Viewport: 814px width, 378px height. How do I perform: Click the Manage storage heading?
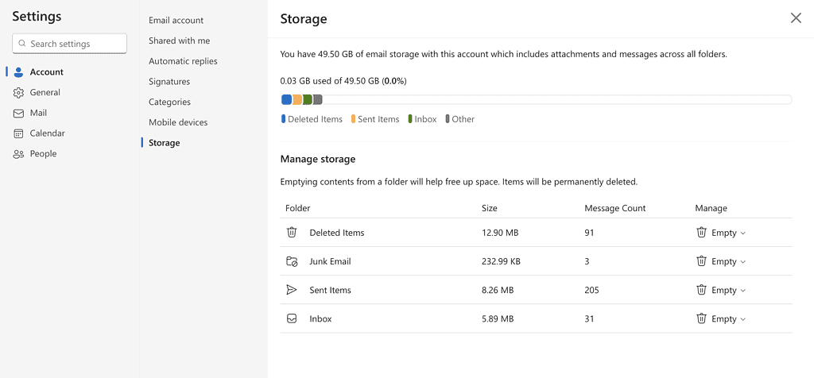click(318, 159)
